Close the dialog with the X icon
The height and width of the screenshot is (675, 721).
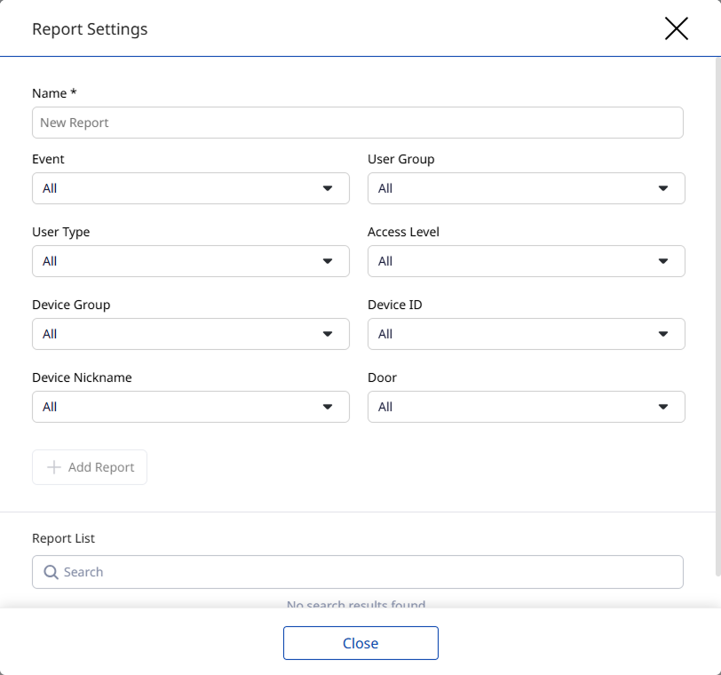coord(676,29)
